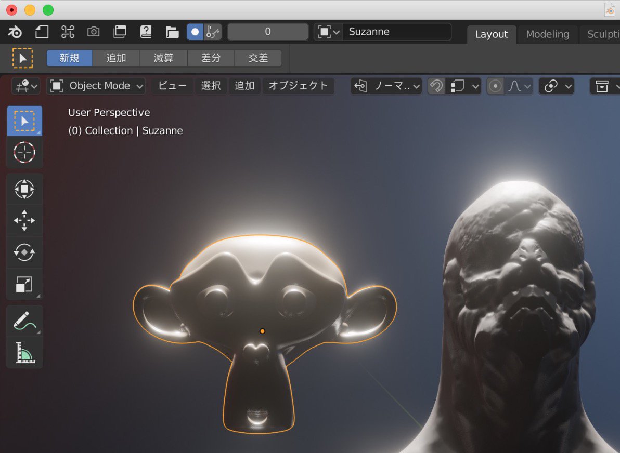Open the pivot point link dropdown
Screen dimensions: 620x453
[x=557, y=86]
